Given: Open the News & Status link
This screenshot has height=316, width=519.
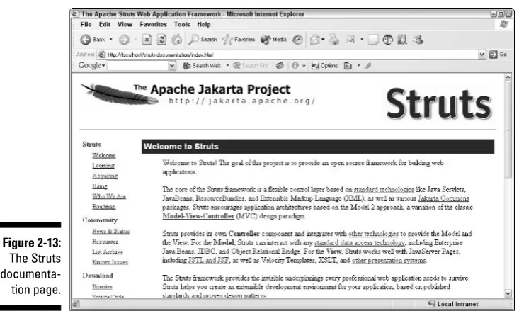Looking at the screenshot, I should click(x=111, y=231).
